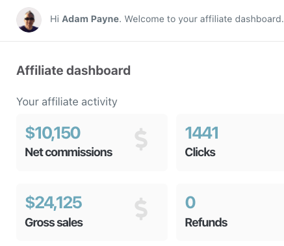Image resolution: width=284 pixels, height=246 pixels.
Task: Select the 1441 clicks count
Action: 201,133
